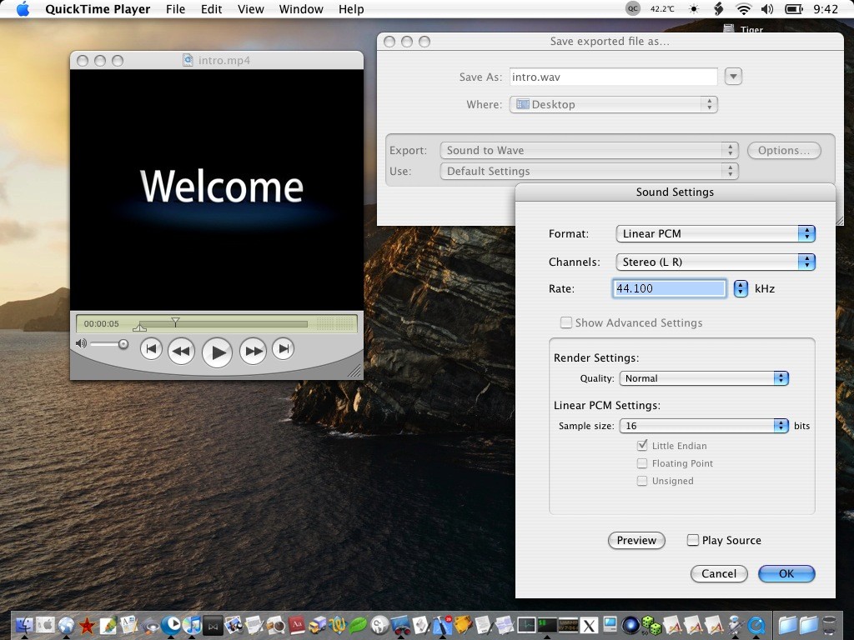The image size is (854, 640).
Task: Toggle the Play Source checkbox
Action: [x=693, y=540]
